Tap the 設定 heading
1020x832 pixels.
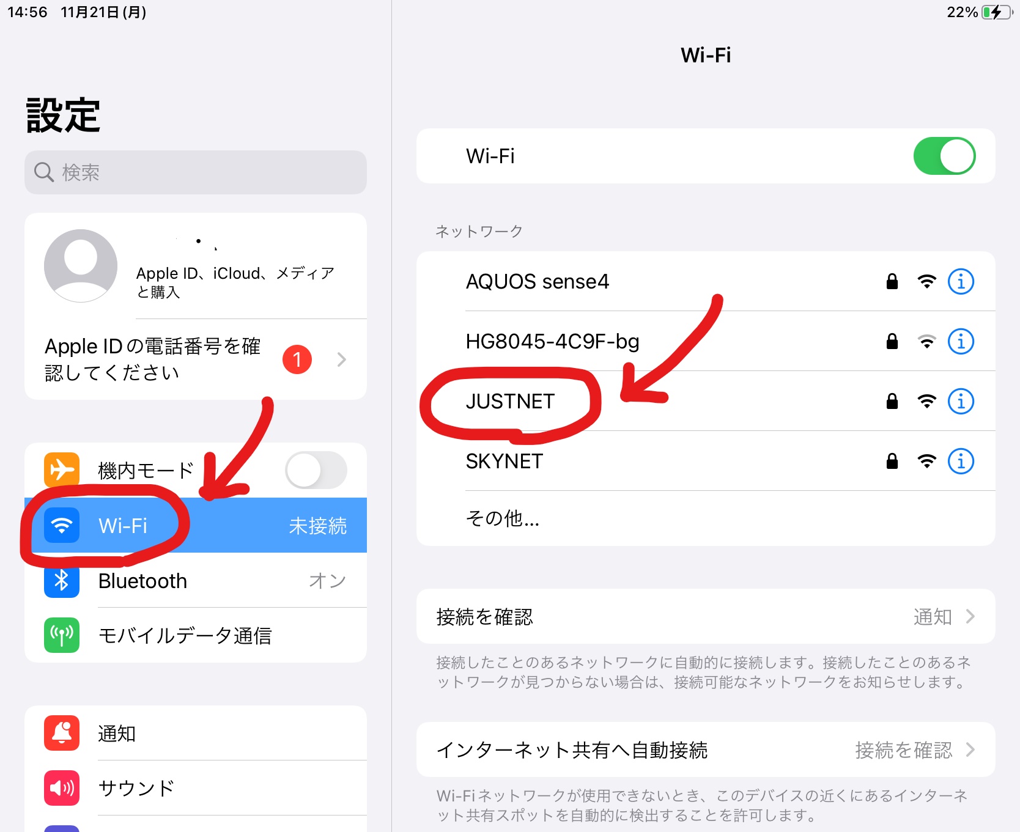[x=63, y=116]
